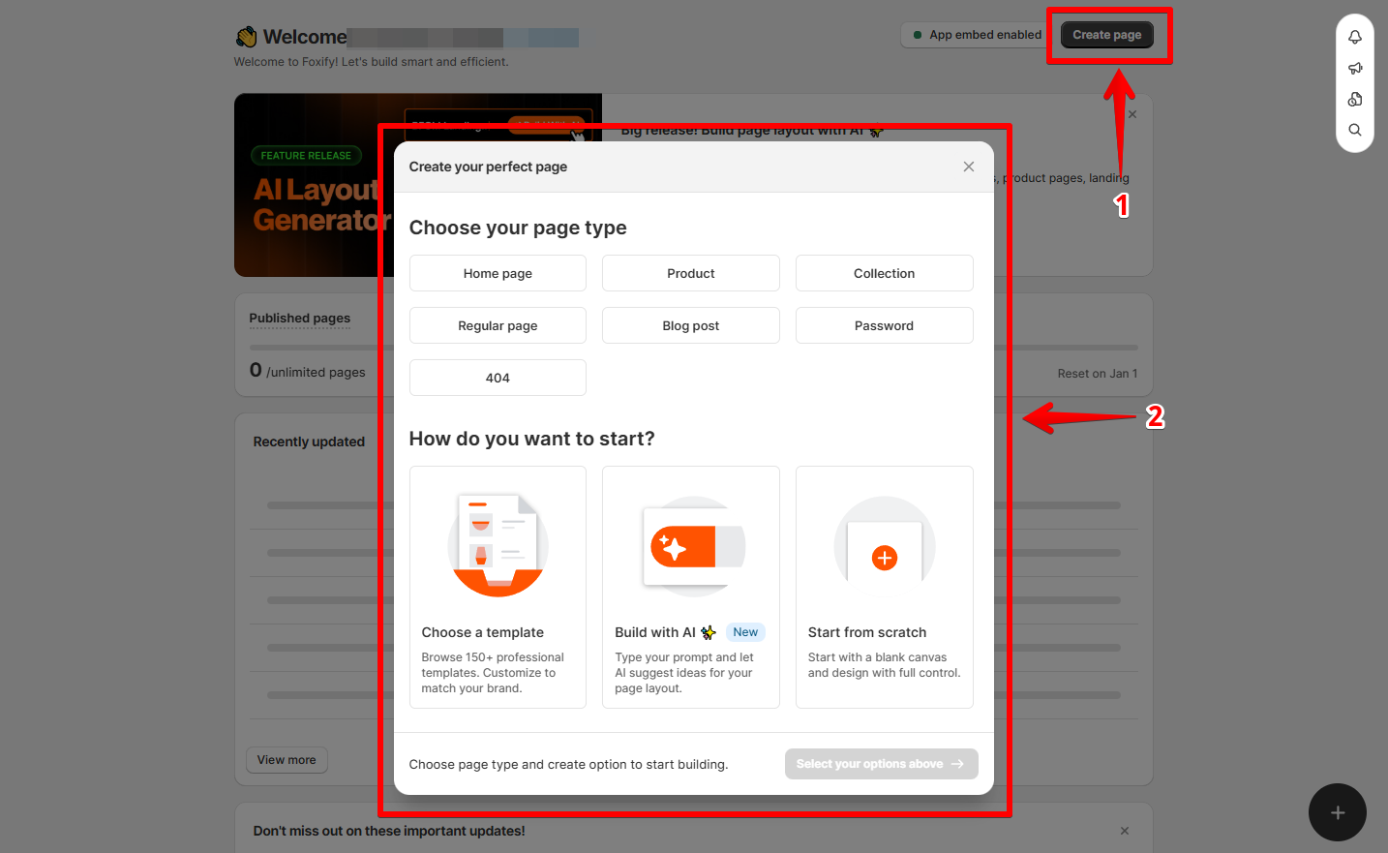Select the Collection page type
The image size is (1388, 853).
(885, 273)
